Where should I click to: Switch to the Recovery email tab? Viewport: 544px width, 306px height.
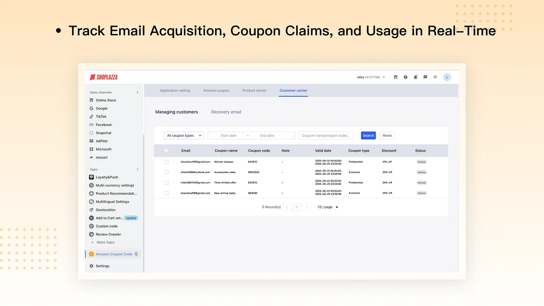click(226, 112)
